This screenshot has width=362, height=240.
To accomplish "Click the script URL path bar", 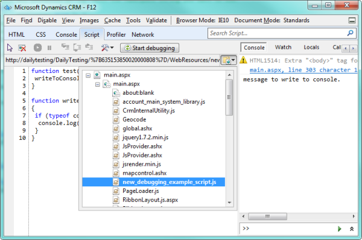I will (112, 60).
